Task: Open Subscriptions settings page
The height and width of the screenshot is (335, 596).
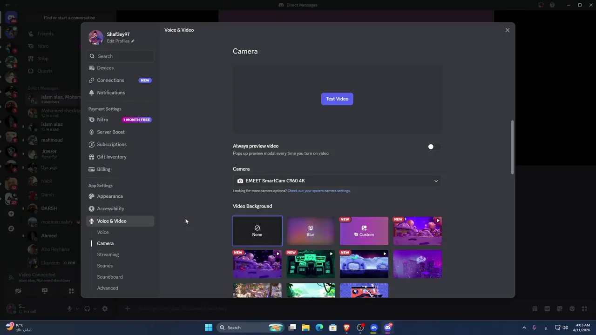Action: pos(120,144)
